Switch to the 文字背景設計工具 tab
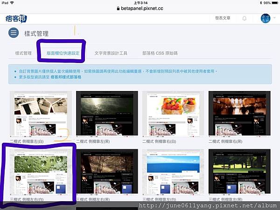 111,53
